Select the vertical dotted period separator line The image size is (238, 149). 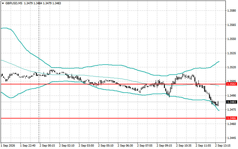click(x=39, y=71)
